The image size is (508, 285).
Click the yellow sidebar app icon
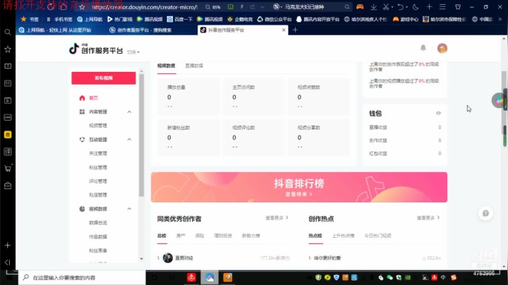pos(8,135)
